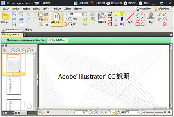174x117 pixels.
Task: Open the Stamp tool dropdown arrow
Action: click(x=151, y=25)
